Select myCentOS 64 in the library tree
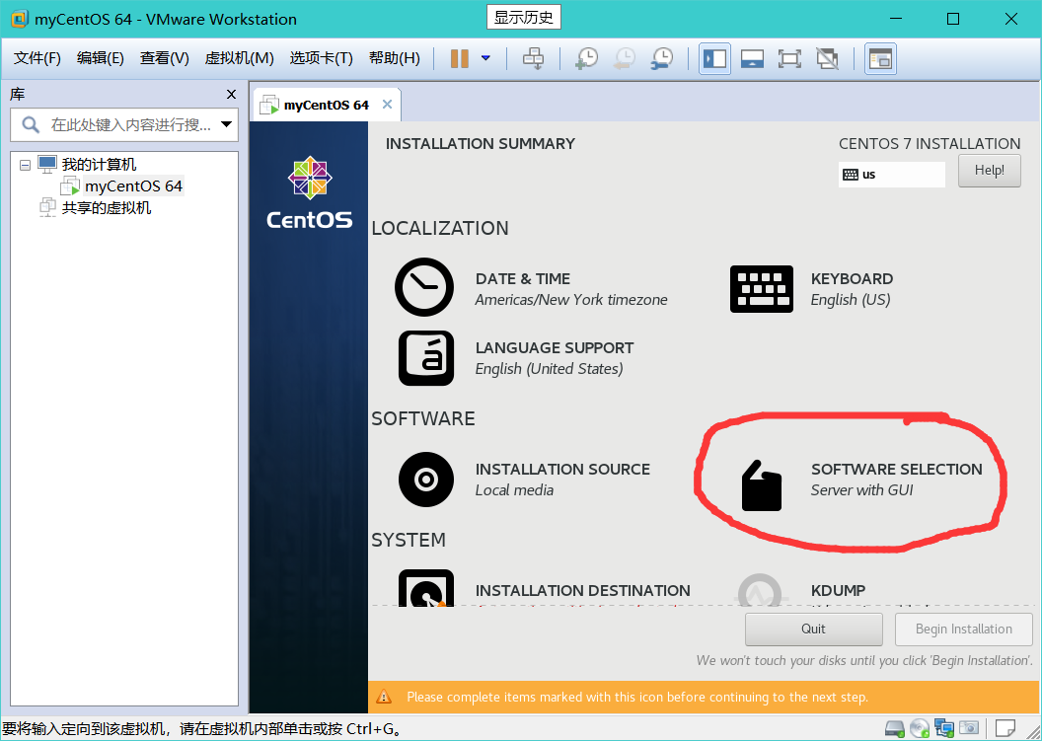Viewport: 1042px width, 741px height. pyautogui.click(x=133, y=186)
